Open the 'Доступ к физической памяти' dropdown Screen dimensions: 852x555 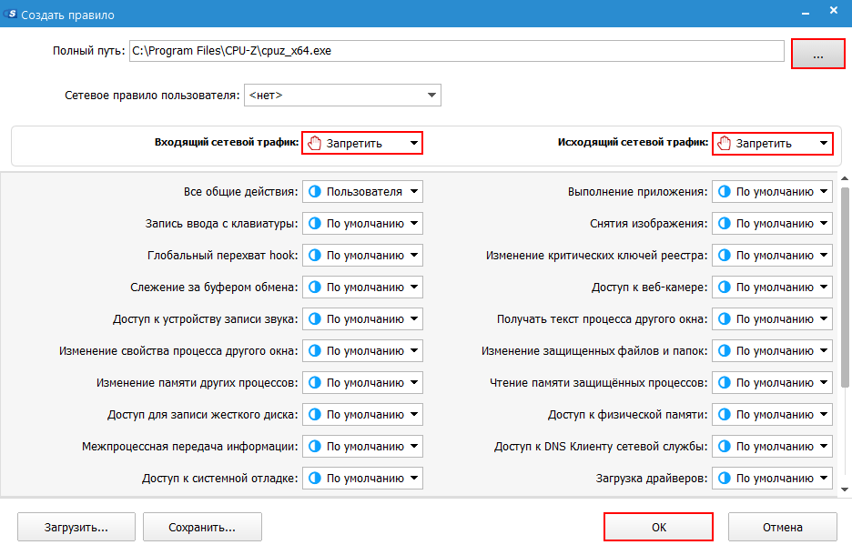coord(772,414)
